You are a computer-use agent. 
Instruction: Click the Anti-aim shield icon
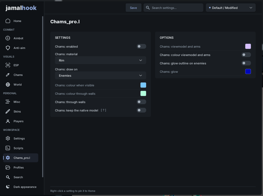pyautogui.click(x=8, y=48)
